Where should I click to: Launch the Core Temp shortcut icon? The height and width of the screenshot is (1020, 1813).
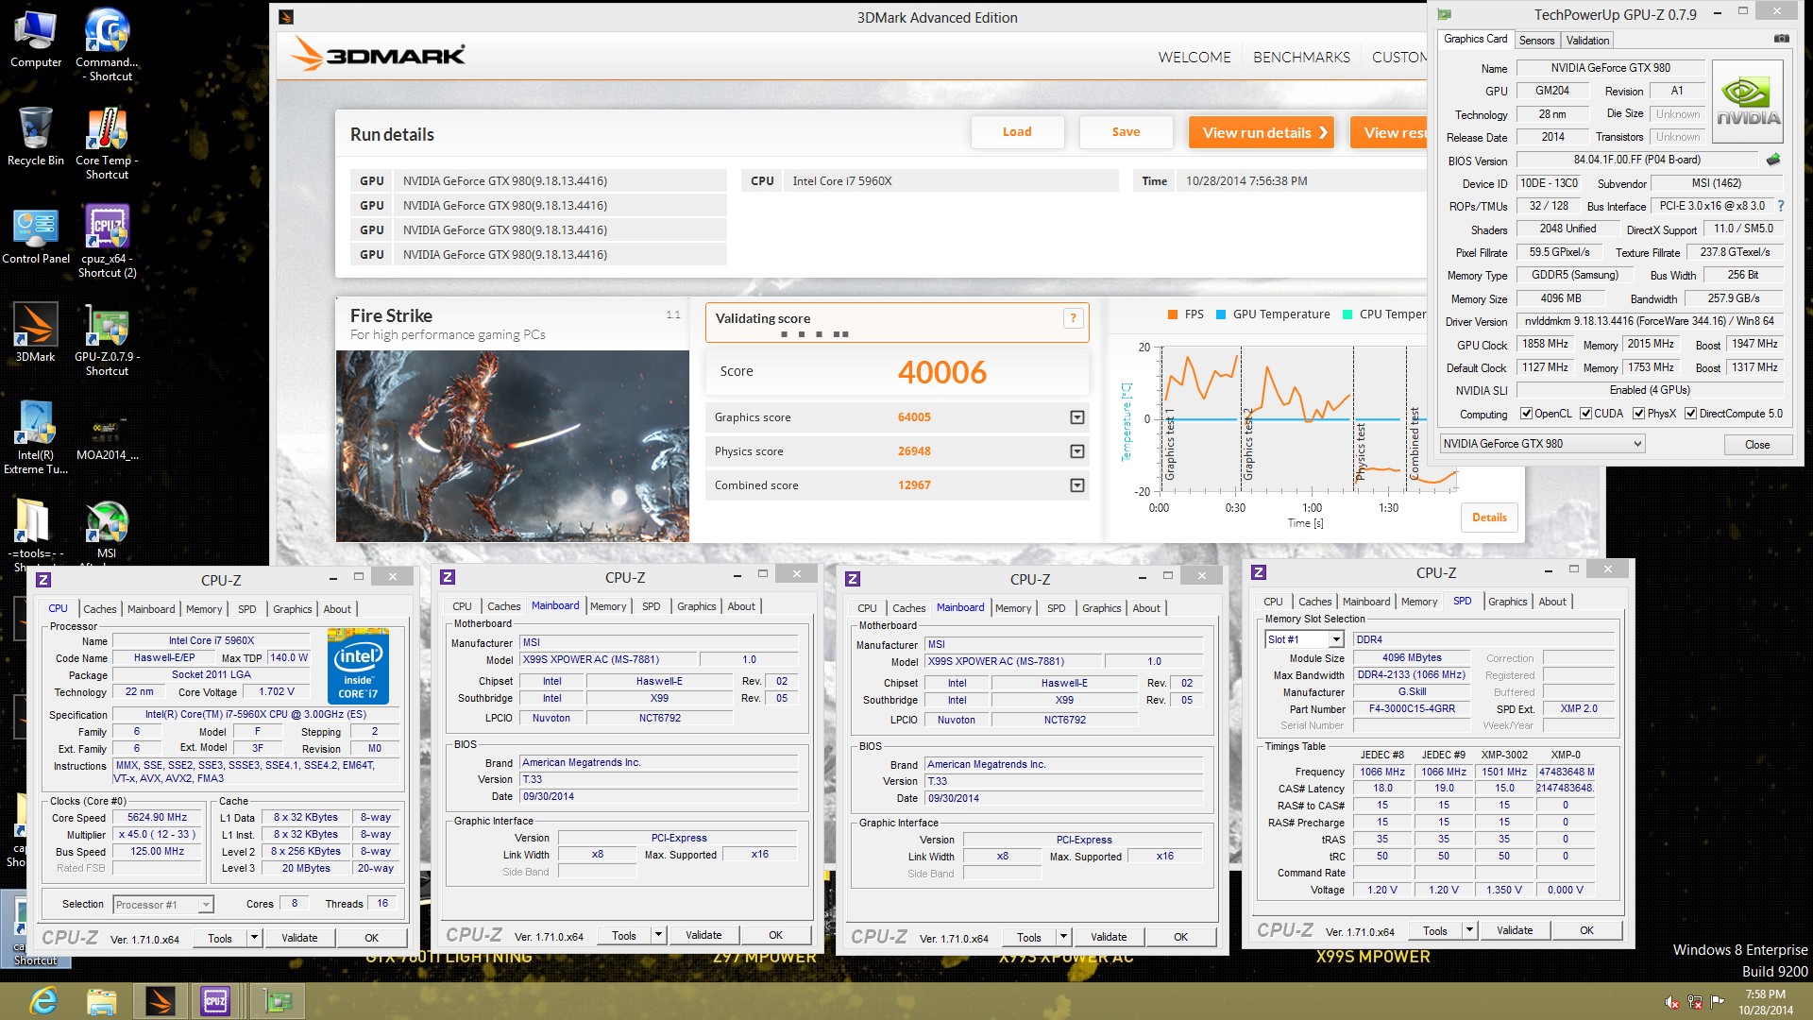(107, 143)
